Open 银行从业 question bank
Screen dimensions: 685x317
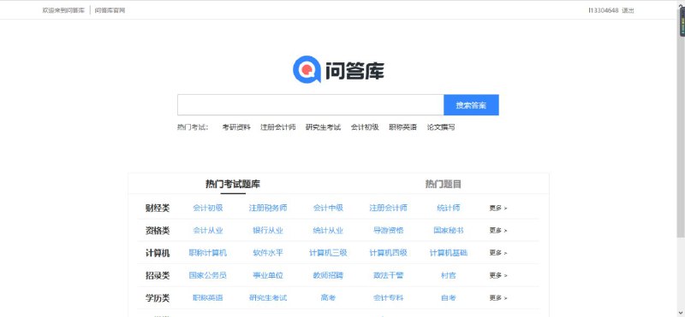point(268,230)
